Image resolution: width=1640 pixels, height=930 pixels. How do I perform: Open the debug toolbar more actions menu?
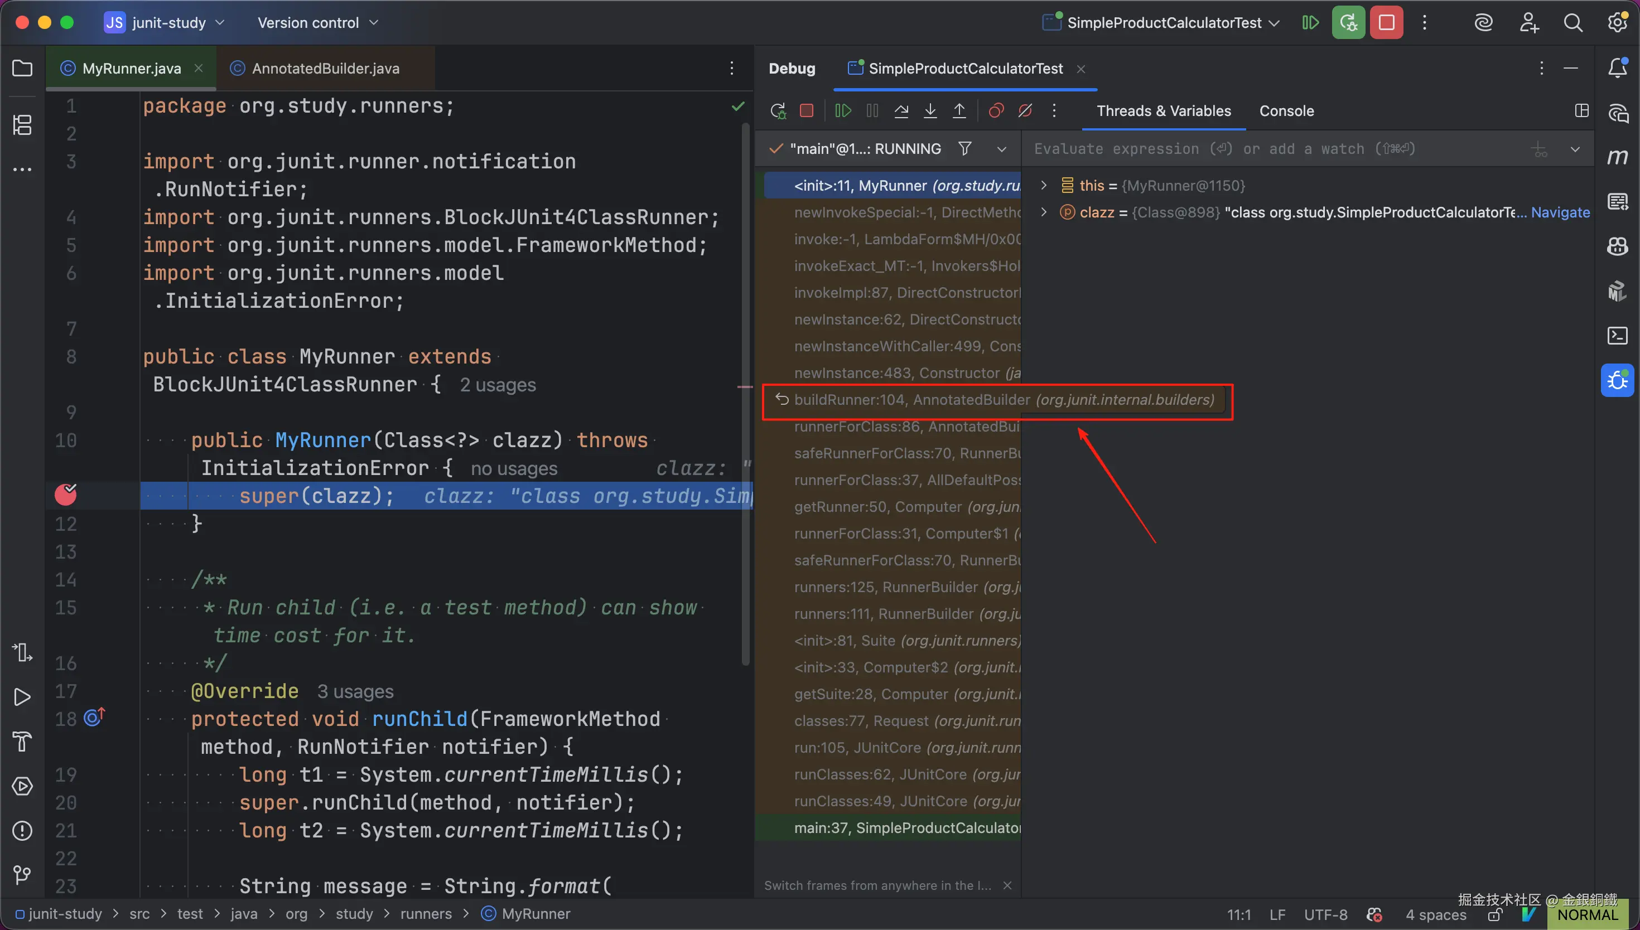(x=1054, y=111)
